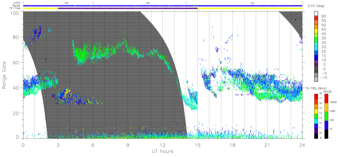
Task: Click the black NOISE colorbar segment 1–10
Action: coord(326,134)
